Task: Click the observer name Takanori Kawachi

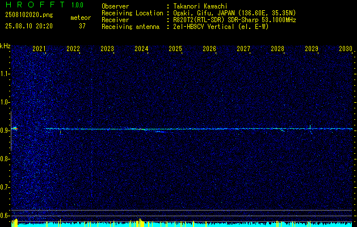Action: click(x=200, y=6)
